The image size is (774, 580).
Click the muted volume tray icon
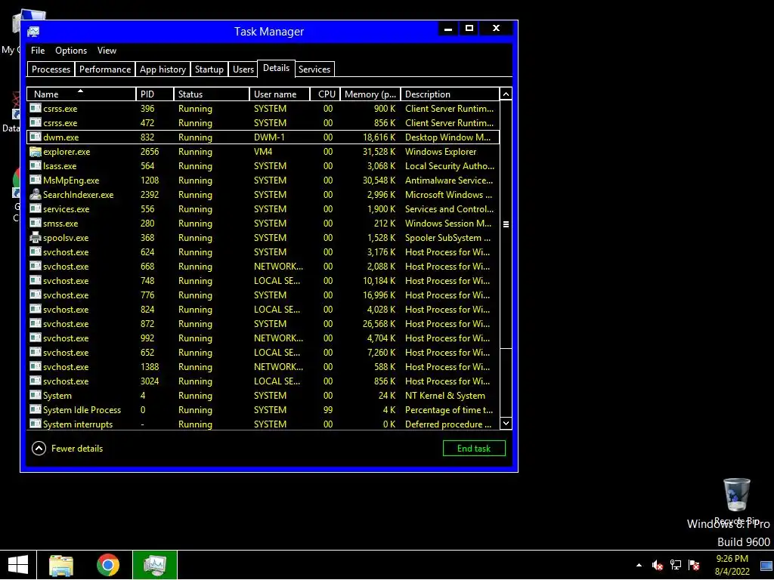pyautogui.click(x=657, y=565)
